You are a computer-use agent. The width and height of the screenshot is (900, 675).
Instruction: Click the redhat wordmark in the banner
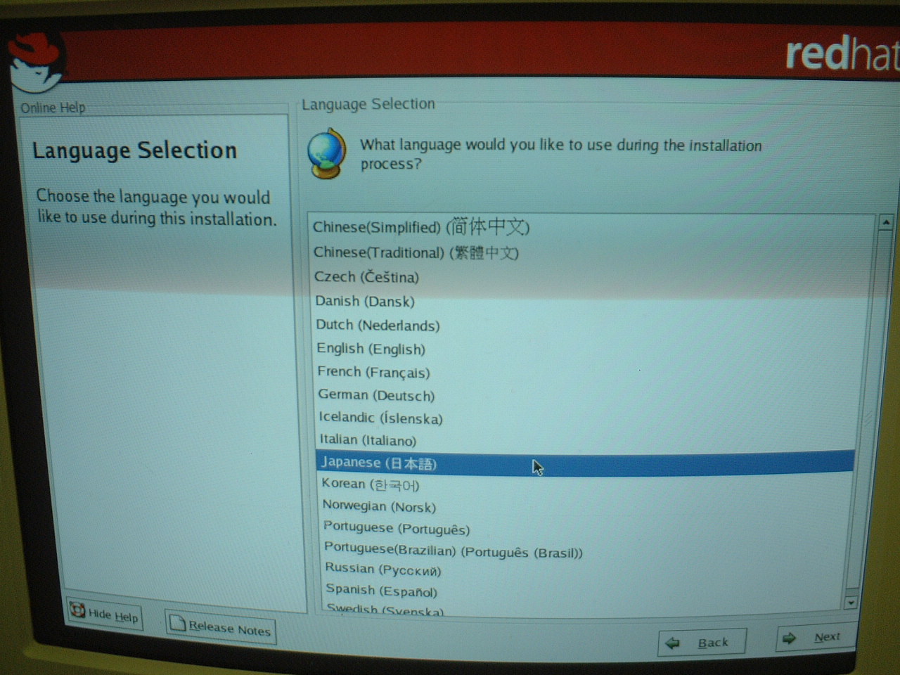842,53
